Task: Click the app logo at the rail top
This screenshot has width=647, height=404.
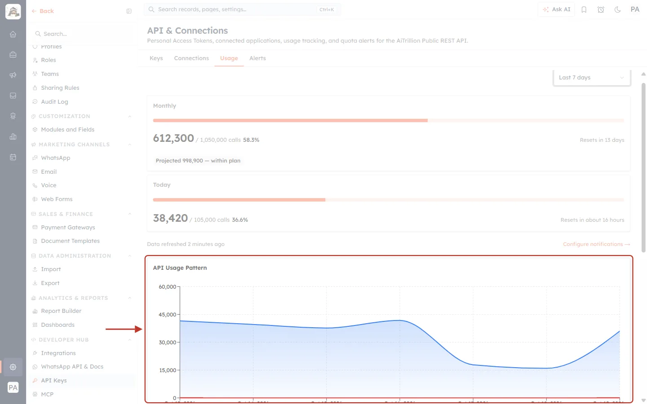Action: coord(13,12)
